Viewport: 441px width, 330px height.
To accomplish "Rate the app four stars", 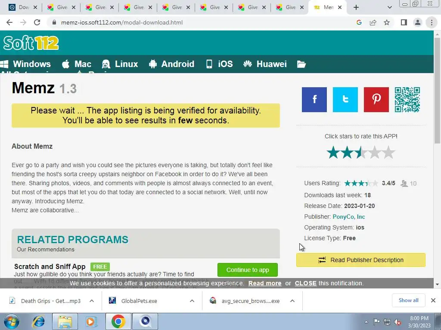I will coord(374,153).
